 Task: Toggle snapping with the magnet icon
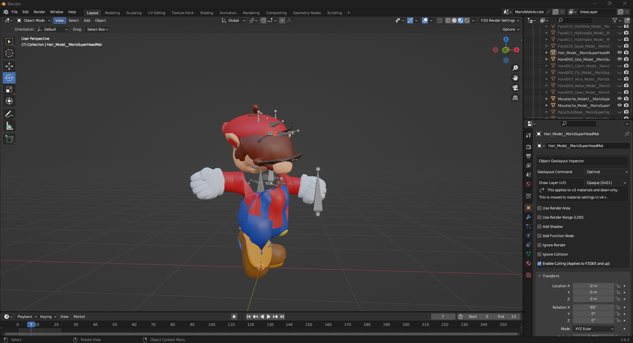point(263,20)
